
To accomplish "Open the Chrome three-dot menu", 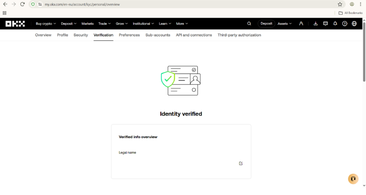I will (x=360, y=4).
